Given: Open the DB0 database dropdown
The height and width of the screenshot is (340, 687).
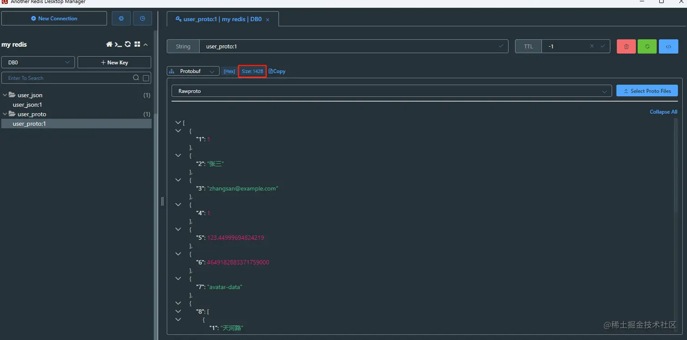Looking at the screenshot, I should (x=38, y=62).
